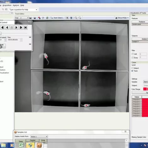Open the Trial number dropdown

point(28,18)
